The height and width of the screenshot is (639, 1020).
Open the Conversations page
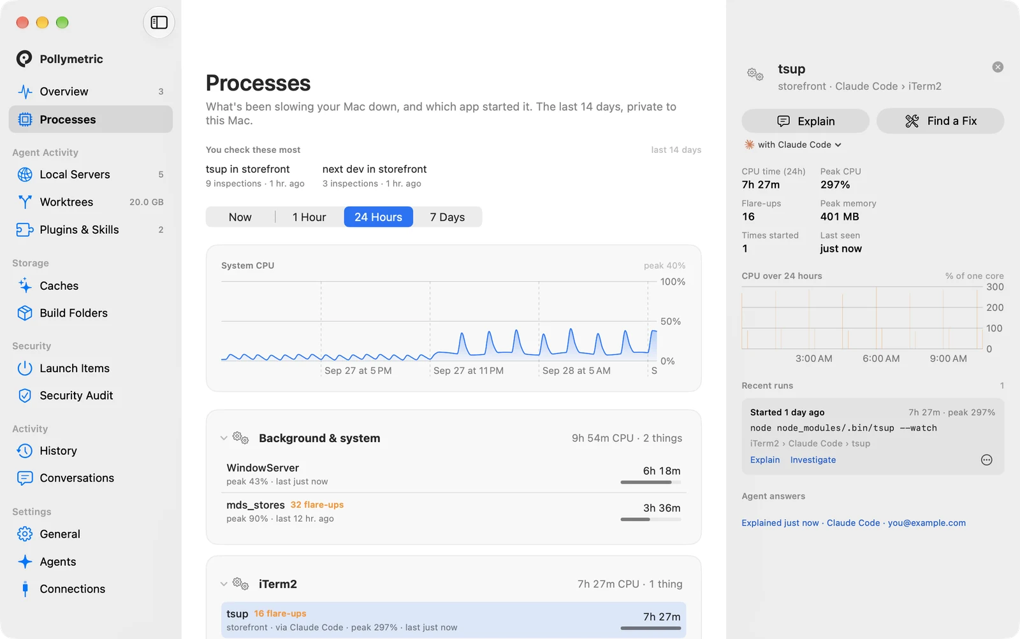click(x=91, y=478)
